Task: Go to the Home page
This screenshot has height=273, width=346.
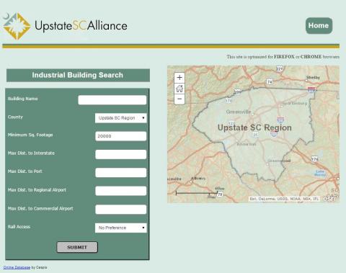Action: tap(319, 26)
